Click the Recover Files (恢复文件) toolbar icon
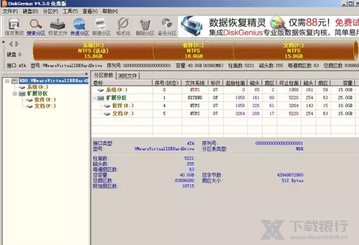The image size is (359, 245). click(57, 27)
